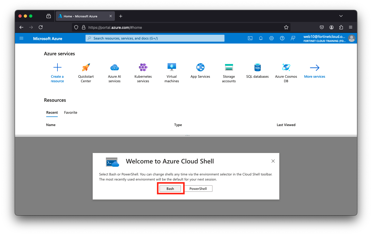The image size is (372, 235).
Task: Open the Azure portal hamburger menu
Action: coord(21,38)
